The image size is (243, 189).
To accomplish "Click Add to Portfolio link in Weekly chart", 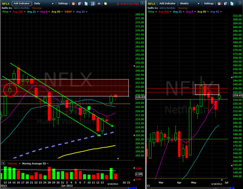I will point(167,8).
